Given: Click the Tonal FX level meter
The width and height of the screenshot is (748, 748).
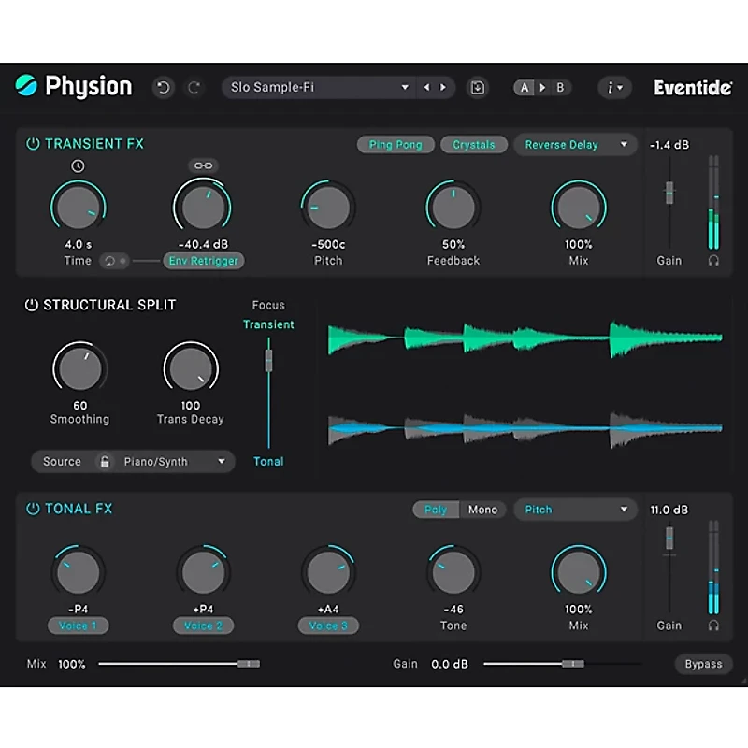Looking at the screenshot, I should pyautogui.click(x=713, y=567).
